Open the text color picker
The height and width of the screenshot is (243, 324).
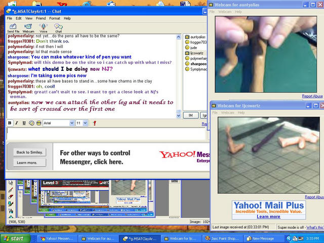[31, 123]
